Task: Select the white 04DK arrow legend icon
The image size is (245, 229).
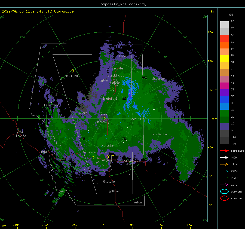Action: click(224, 157)
